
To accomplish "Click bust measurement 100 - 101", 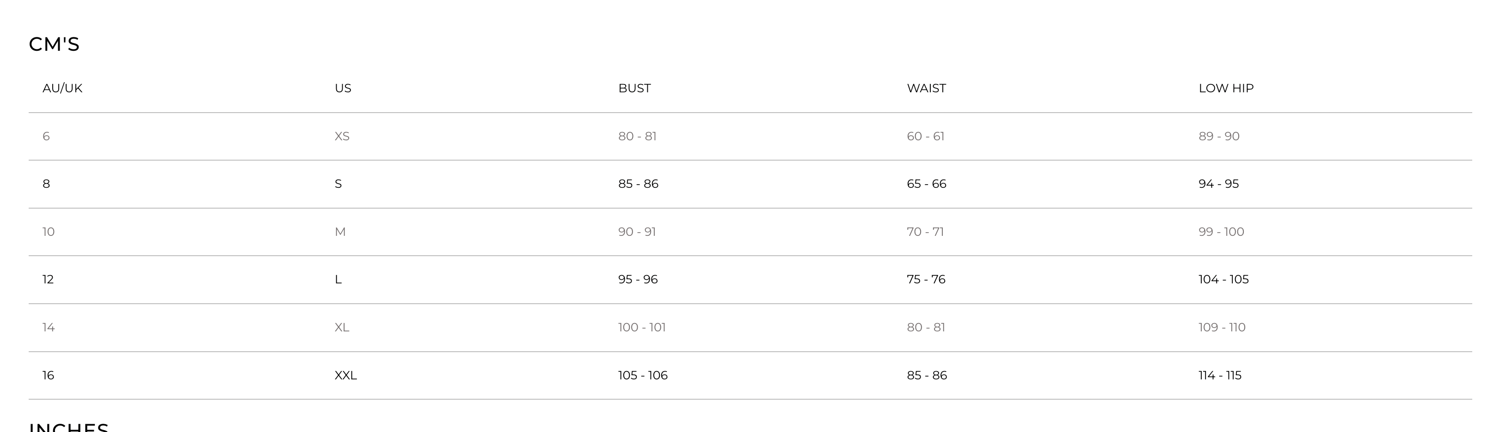I will pos(641,328).
